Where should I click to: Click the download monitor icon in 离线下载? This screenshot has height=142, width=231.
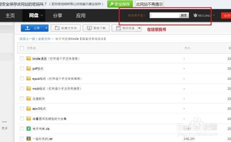click(x=89, y=28)
